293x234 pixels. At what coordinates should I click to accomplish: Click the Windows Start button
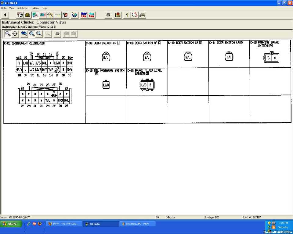[x=11, y=224]
